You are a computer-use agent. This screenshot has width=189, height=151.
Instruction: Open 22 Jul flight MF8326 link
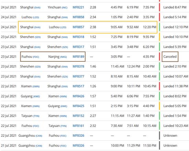tap(78, 136)
